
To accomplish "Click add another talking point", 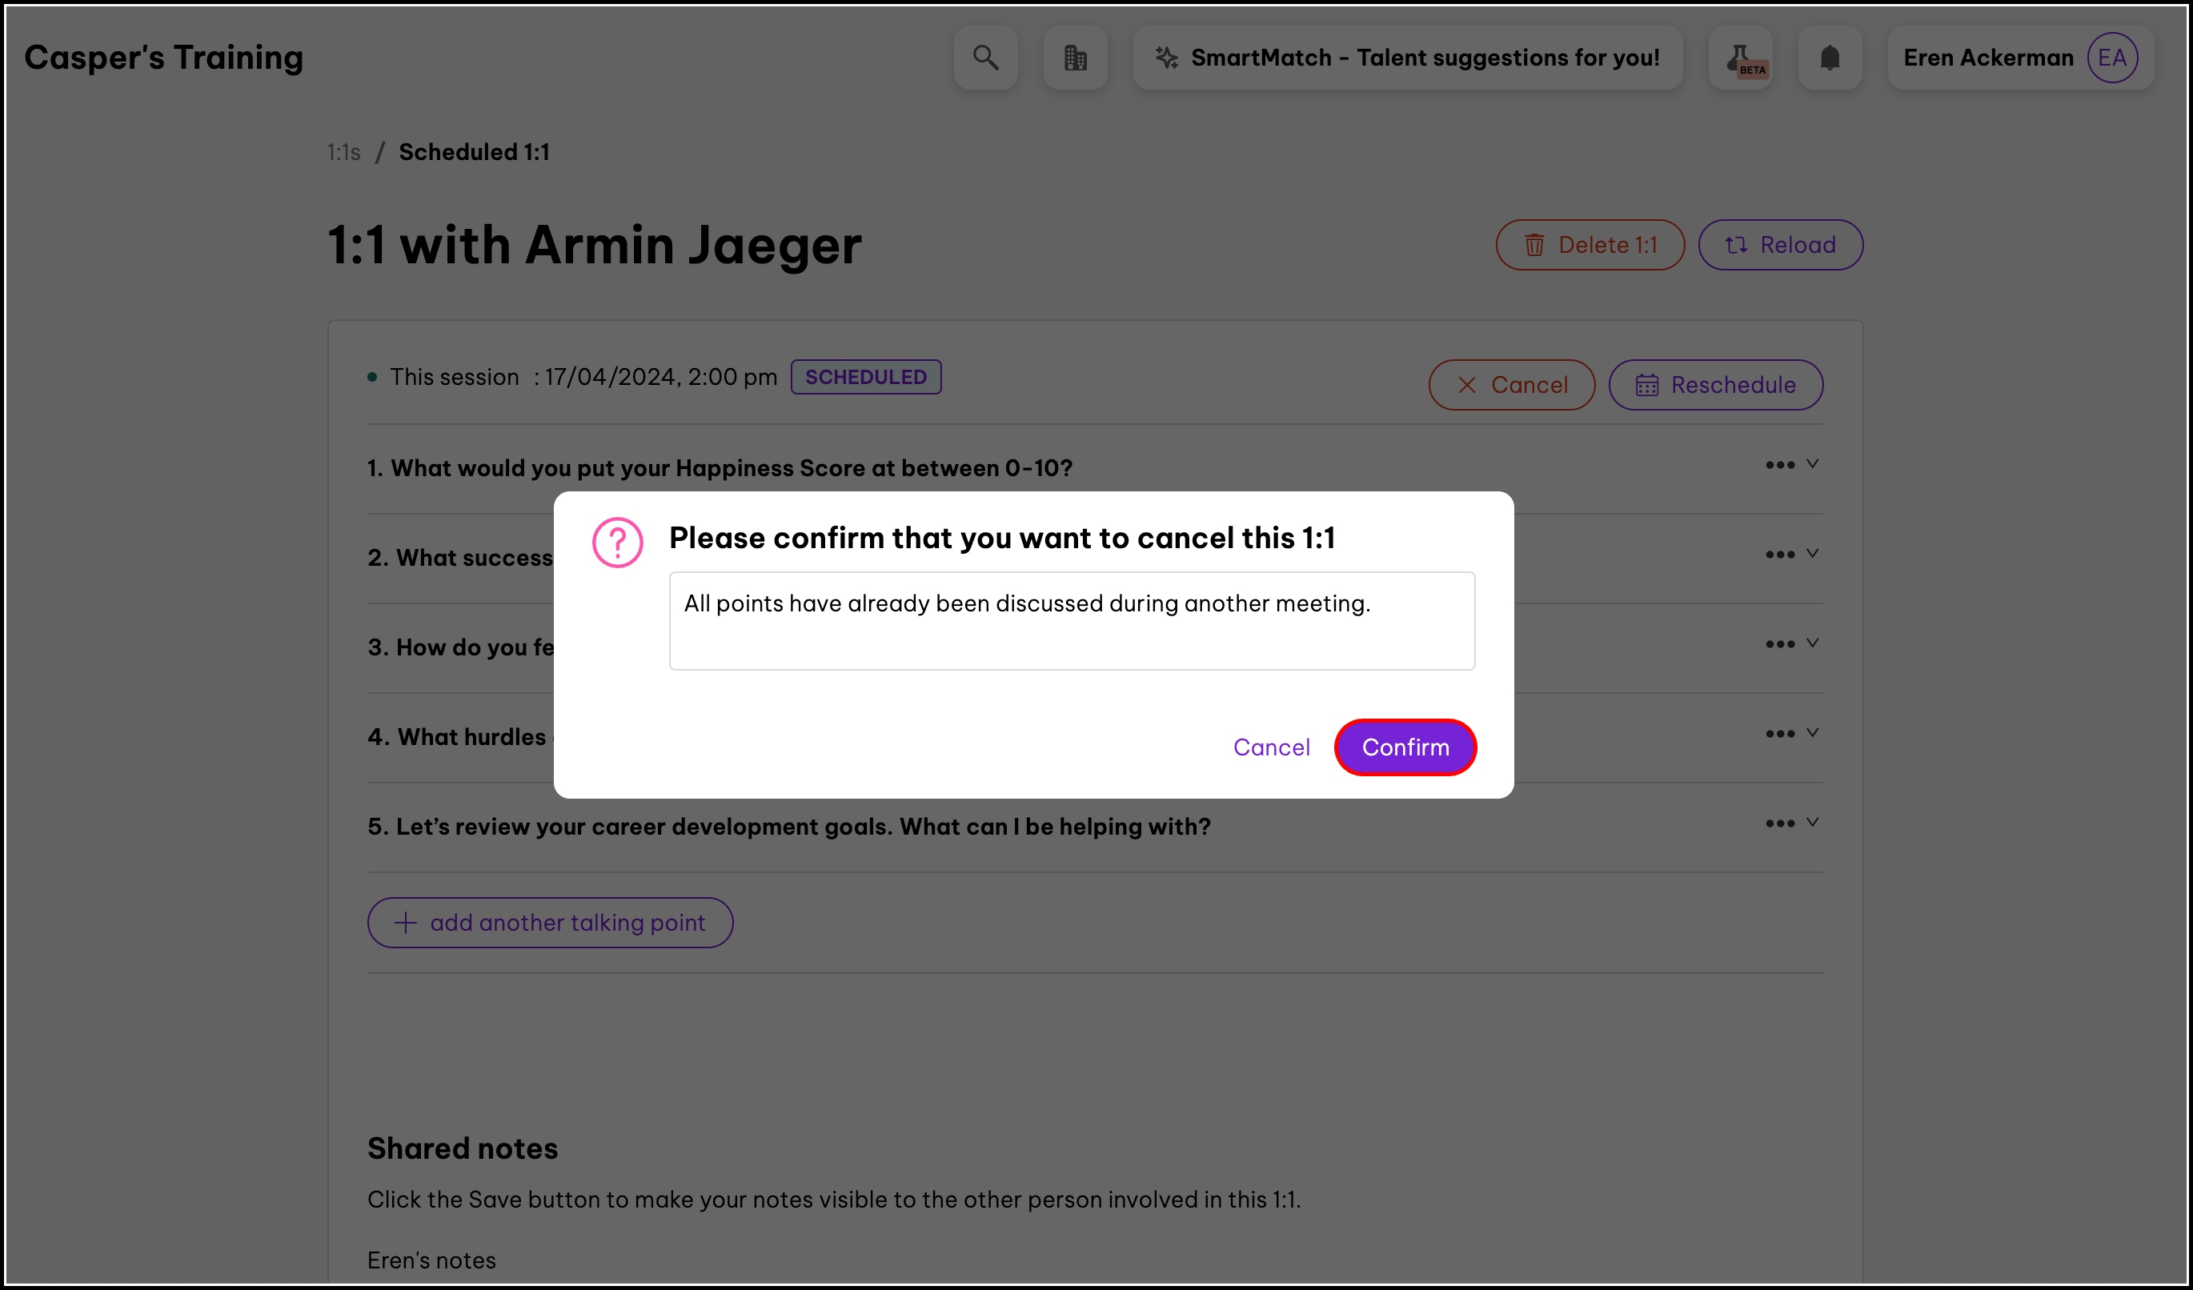I will (550, 923).
